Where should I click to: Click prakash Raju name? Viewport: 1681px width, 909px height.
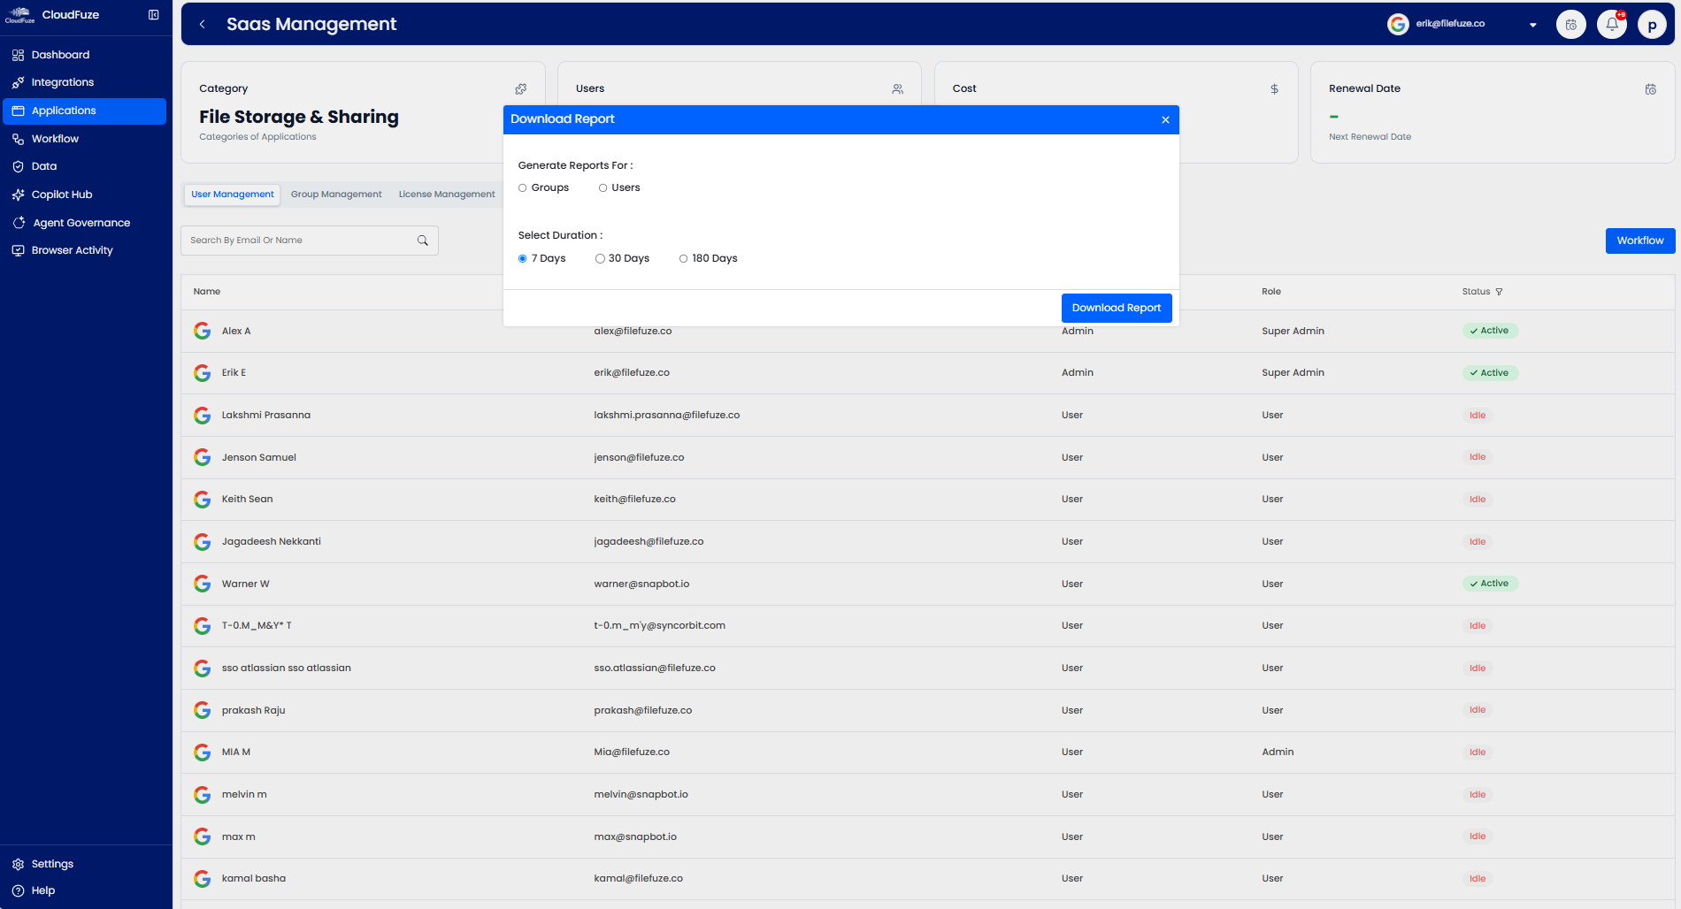tap(253, 710)
